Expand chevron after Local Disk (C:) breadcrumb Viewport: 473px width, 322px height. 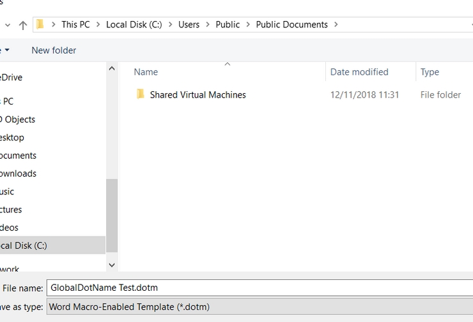170,25
